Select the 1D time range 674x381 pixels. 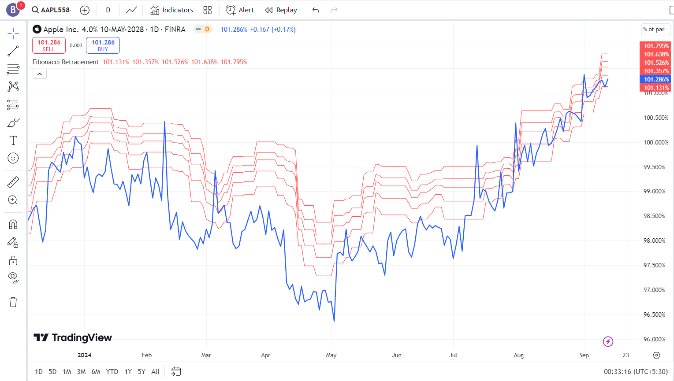39,372
